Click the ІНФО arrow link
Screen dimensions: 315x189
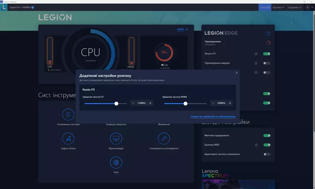pyautogui.click(x=182, y=29)
